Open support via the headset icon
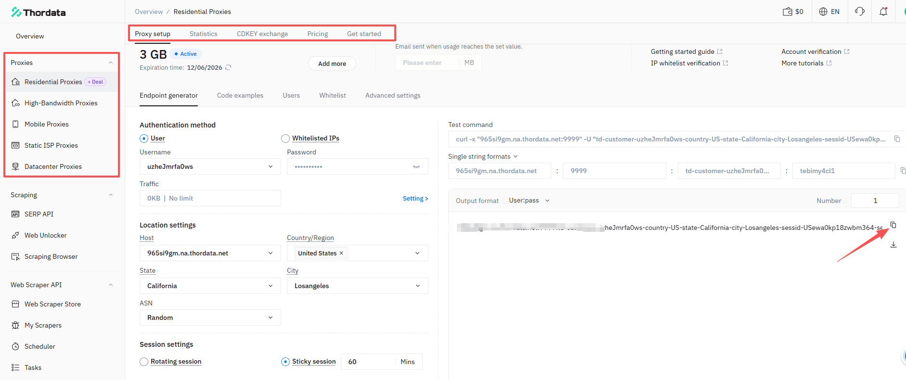The width and height of the screenshot is (906, 380). pos(860,12)
